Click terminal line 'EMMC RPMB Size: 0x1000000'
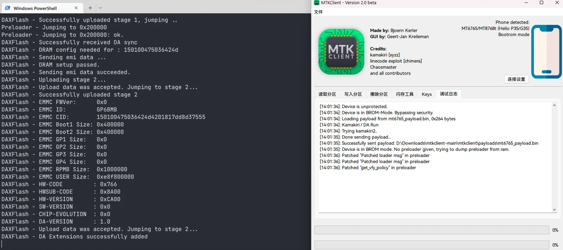Screen dimensions: 563x250 64,169
